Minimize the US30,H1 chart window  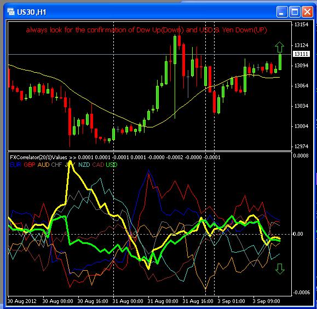coord(282,12)
